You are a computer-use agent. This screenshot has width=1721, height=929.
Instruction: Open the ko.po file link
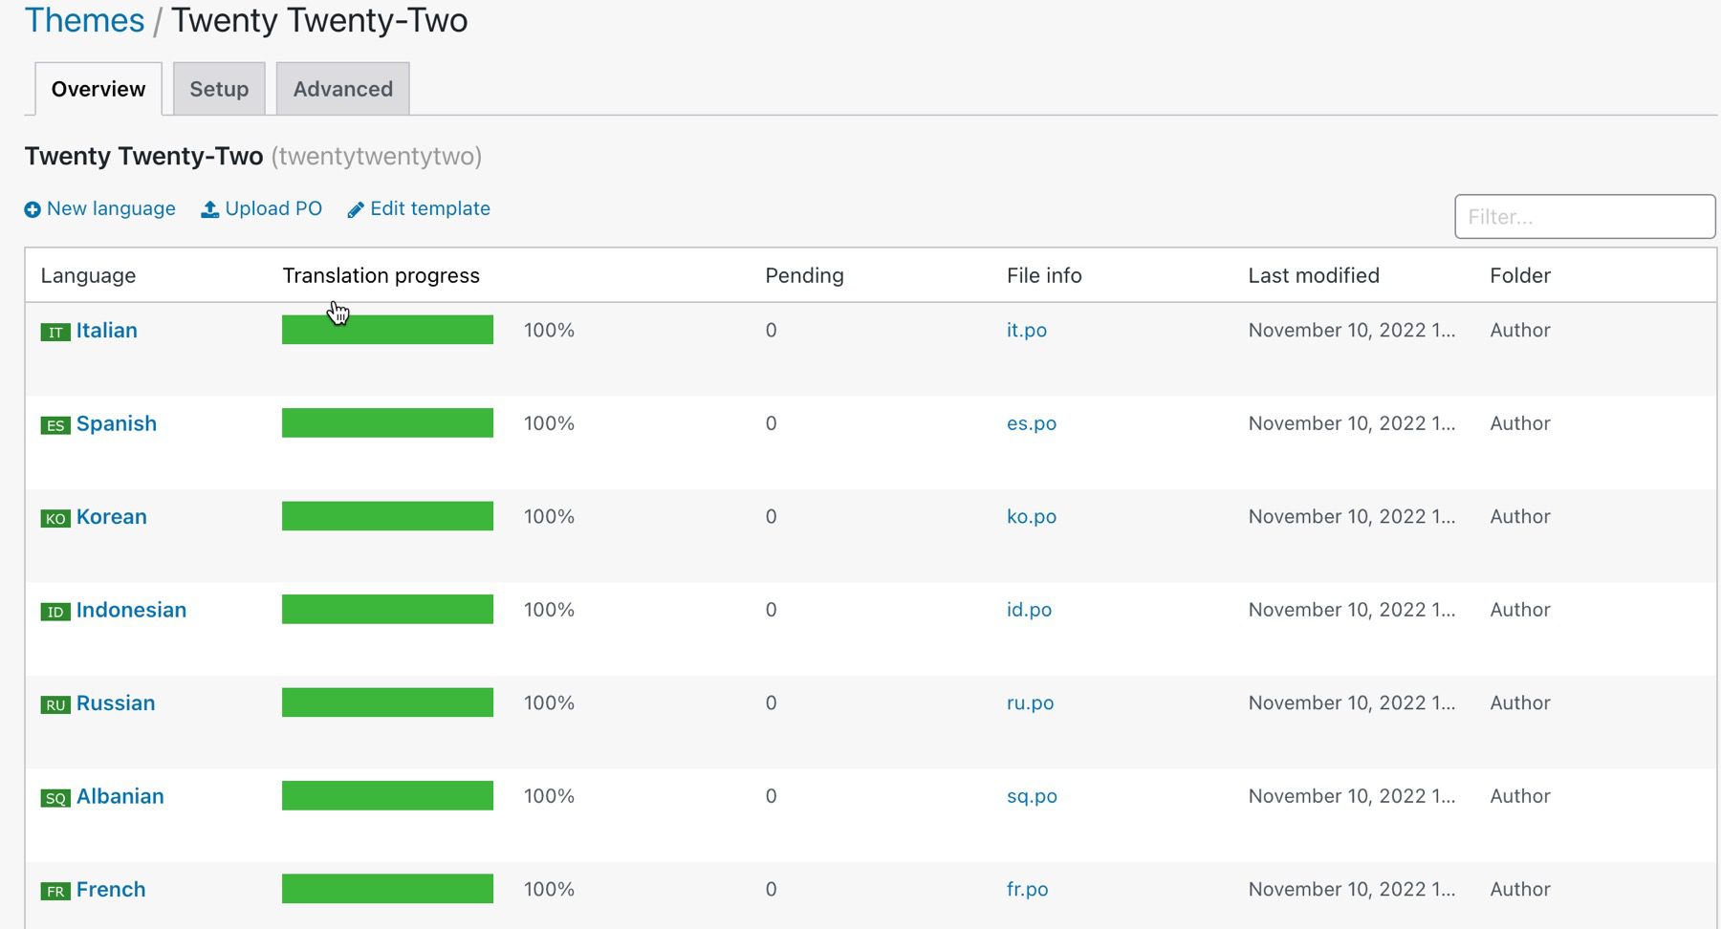[x=1031, y=517]
